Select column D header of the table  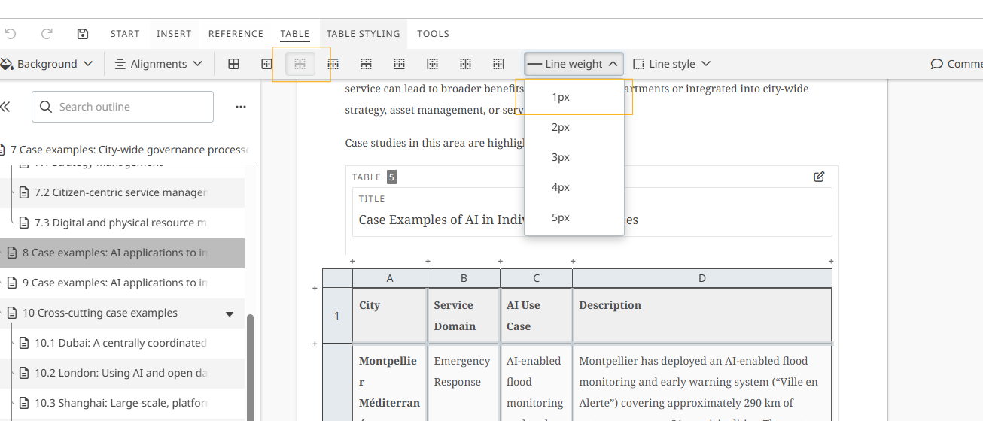pos(701,278)
